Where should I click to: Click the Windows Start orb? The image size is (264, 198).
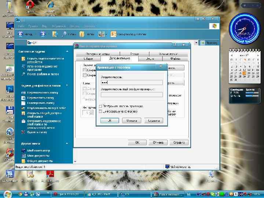(7, 194)
